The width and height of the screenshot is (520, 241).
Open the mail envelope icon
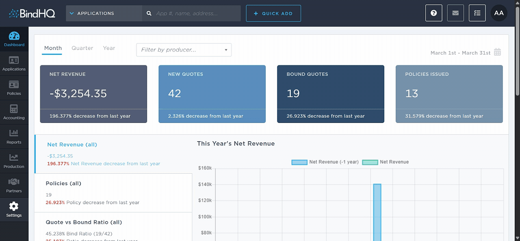click(455, 13)
